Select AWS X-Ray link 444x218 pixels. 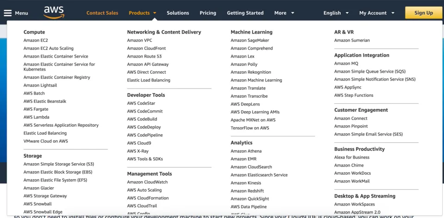coord(138,151)
